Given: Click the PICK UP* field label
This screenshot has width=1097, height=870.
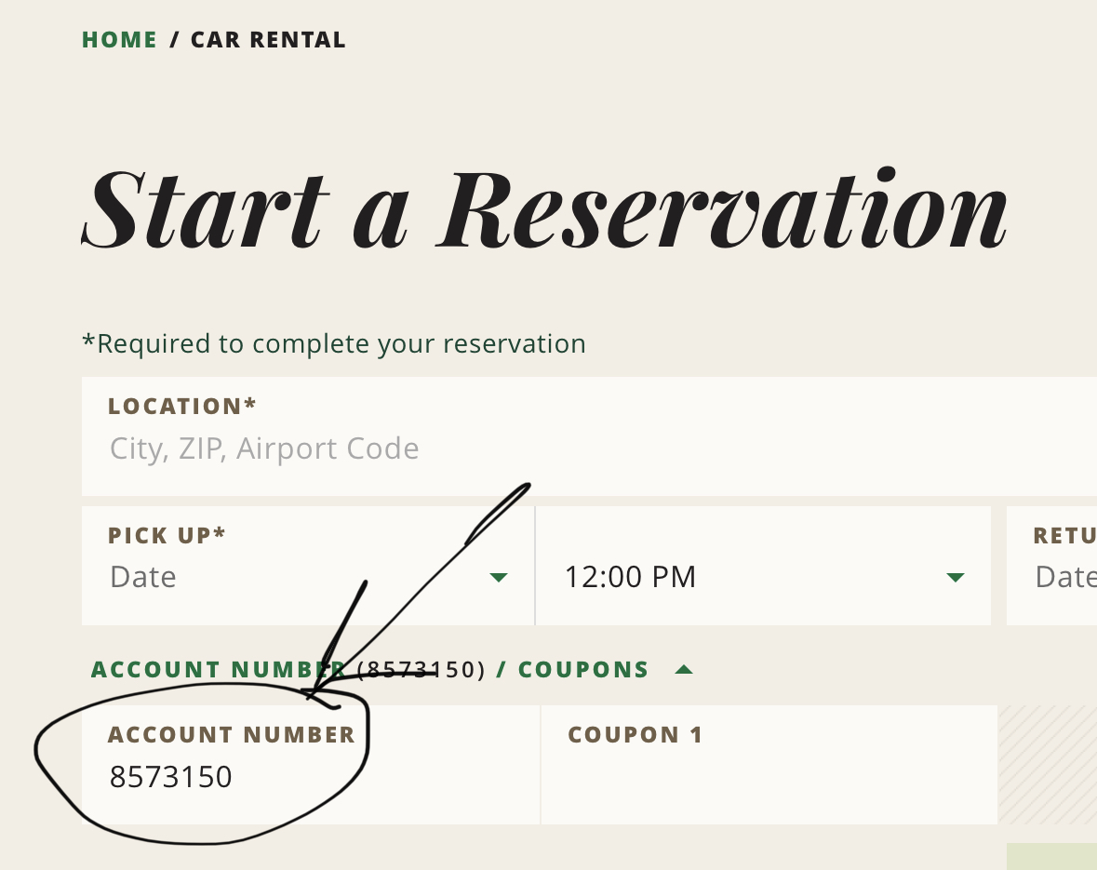Looking at the screenshot, I should pyautogui.click(x=167, y=535).
